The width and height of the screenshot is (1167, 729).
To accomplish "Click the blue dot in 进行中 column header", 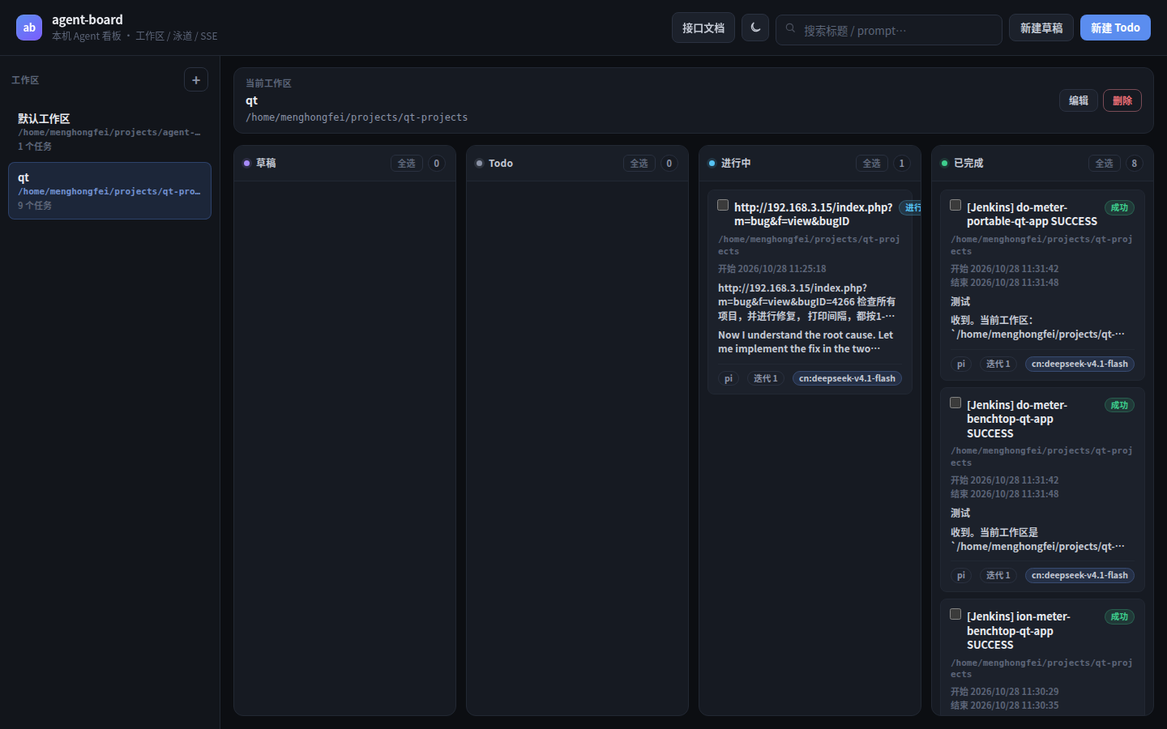I will [712, 163].
